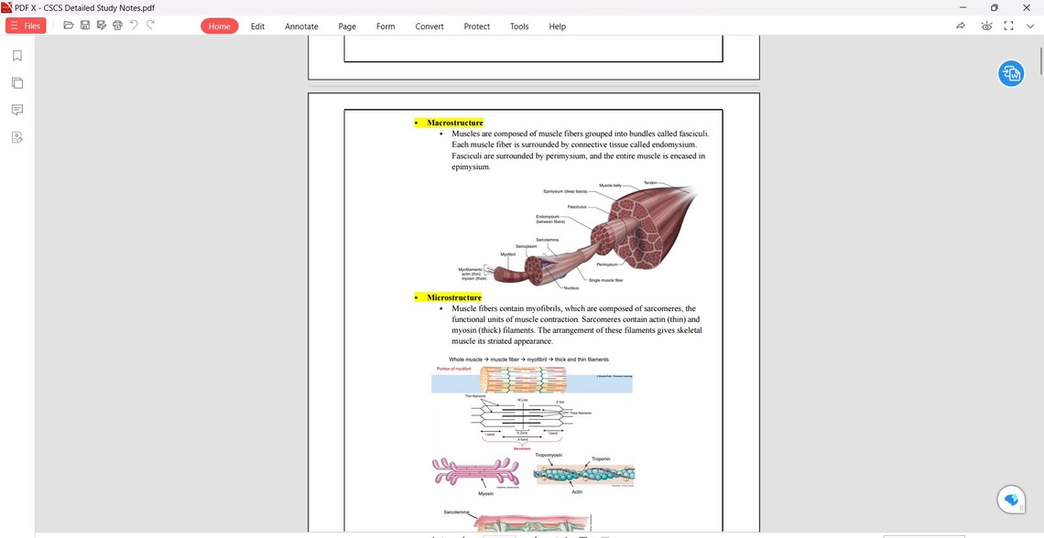Click the Undo icon
Screen dimensions: 1044x538
click(x=134, y=26)
